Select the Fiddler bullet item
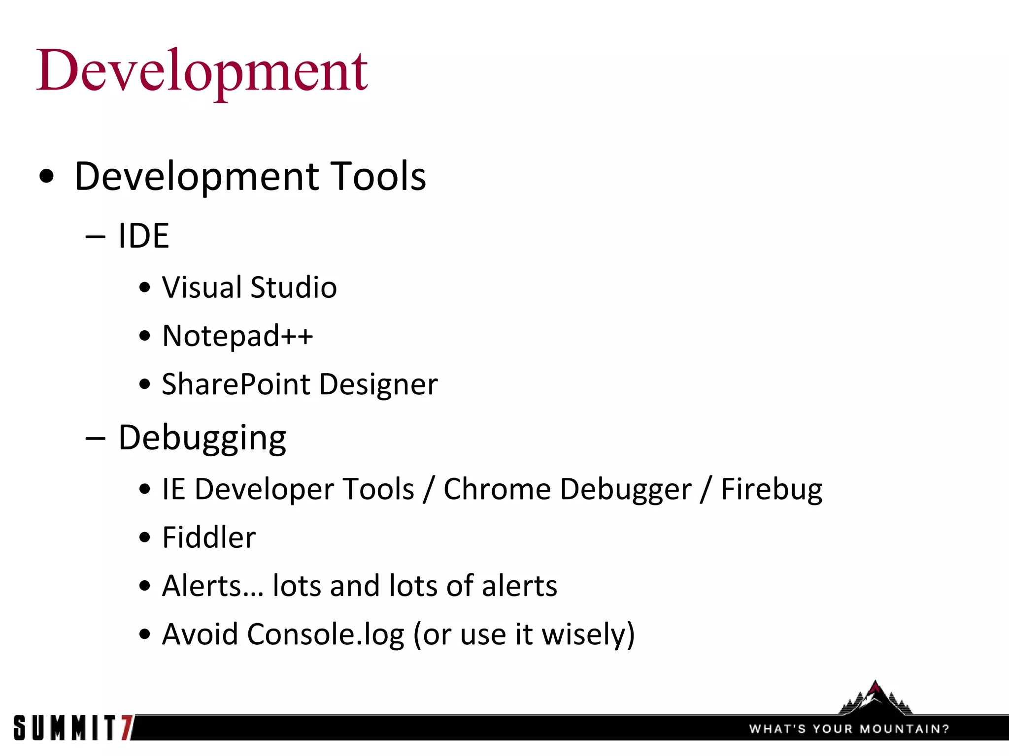The width and height of the screenshot is (1009, 756). [x=209, y=537]
